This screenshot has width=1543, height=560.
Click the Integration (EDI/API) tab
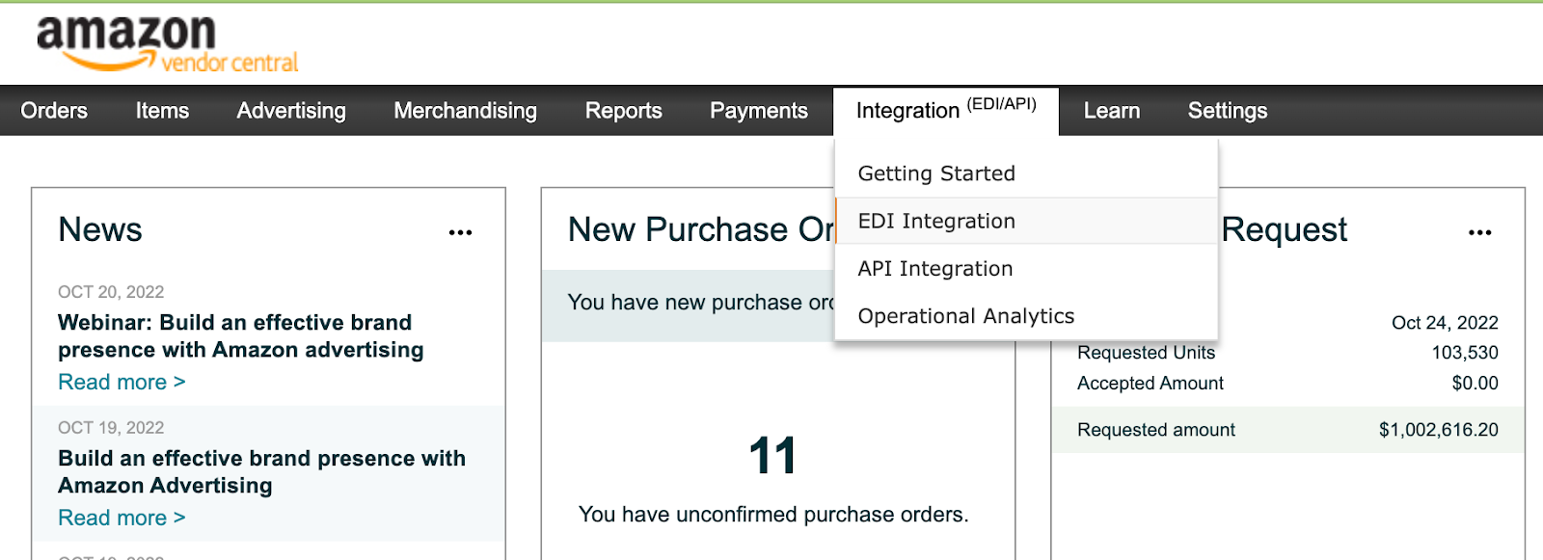point(946,111)
